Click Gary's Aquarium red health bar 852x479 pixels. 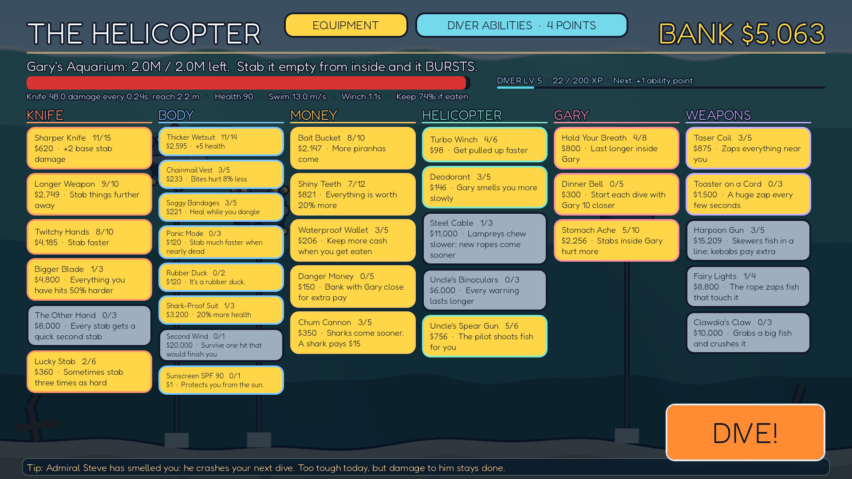[248, 83]
